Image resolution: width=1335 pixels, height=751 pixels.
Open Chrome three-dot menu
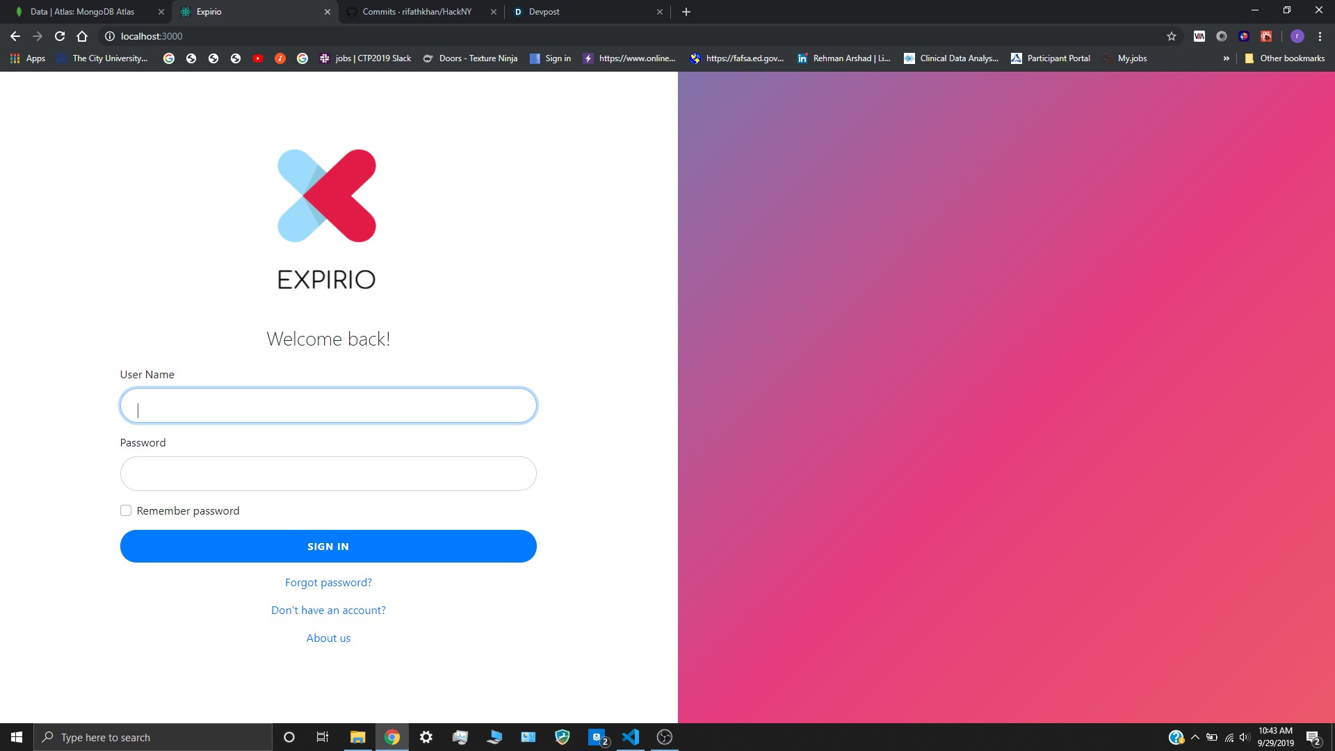point(1320,36)
